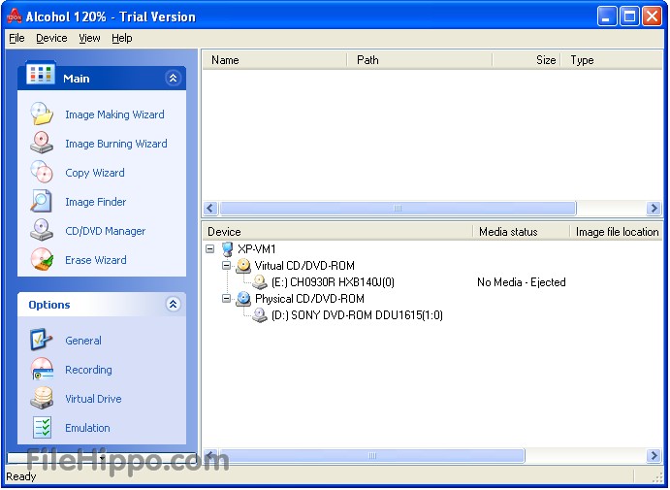Click the Device column header

pyautogui.click(x=337, y=232)
